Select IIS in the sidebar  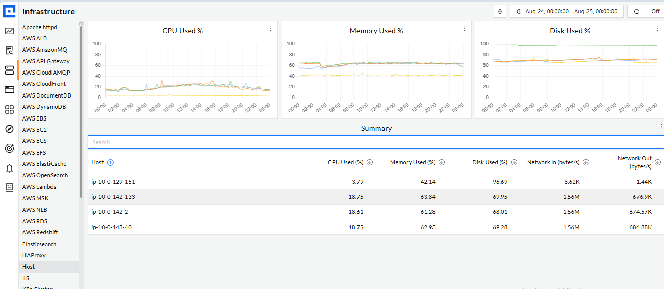(26, 278)
